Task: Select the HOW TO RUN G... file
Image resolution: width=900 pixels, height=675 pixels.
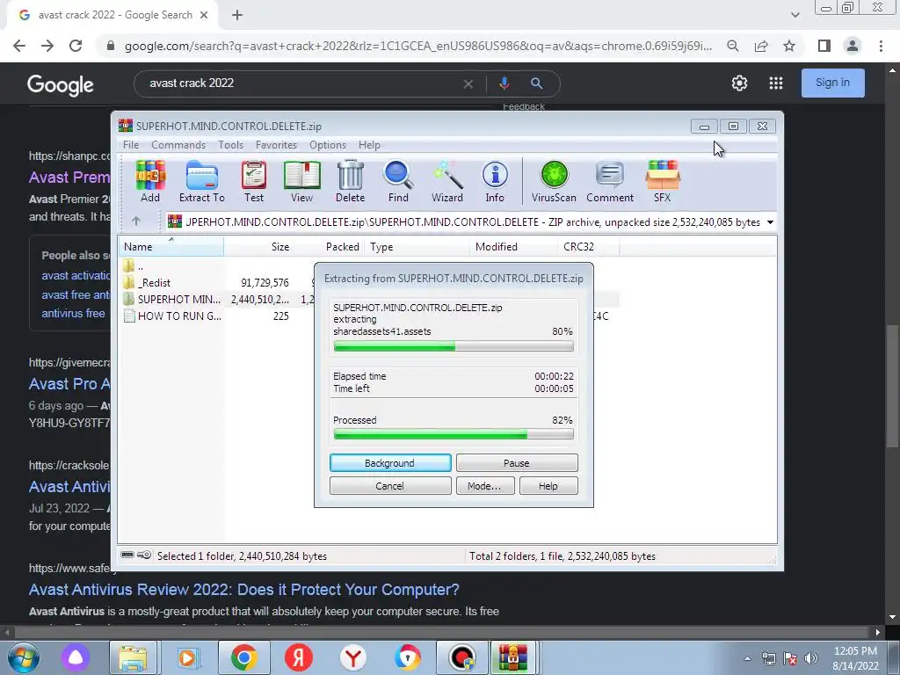Action: pos(172,316)
